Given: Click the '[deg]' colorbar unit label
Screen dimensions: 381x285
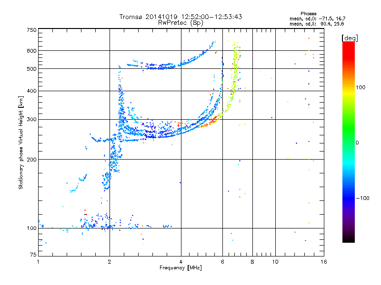Looking at the screenshot, I should coord(350,38).
